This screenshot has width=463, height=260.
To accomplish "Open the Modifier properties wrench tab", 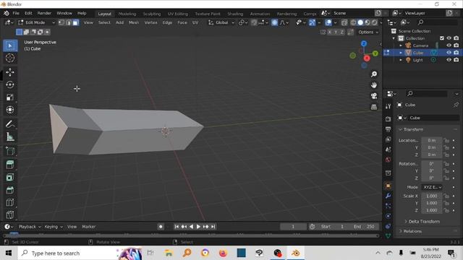I will pos(388,196).
